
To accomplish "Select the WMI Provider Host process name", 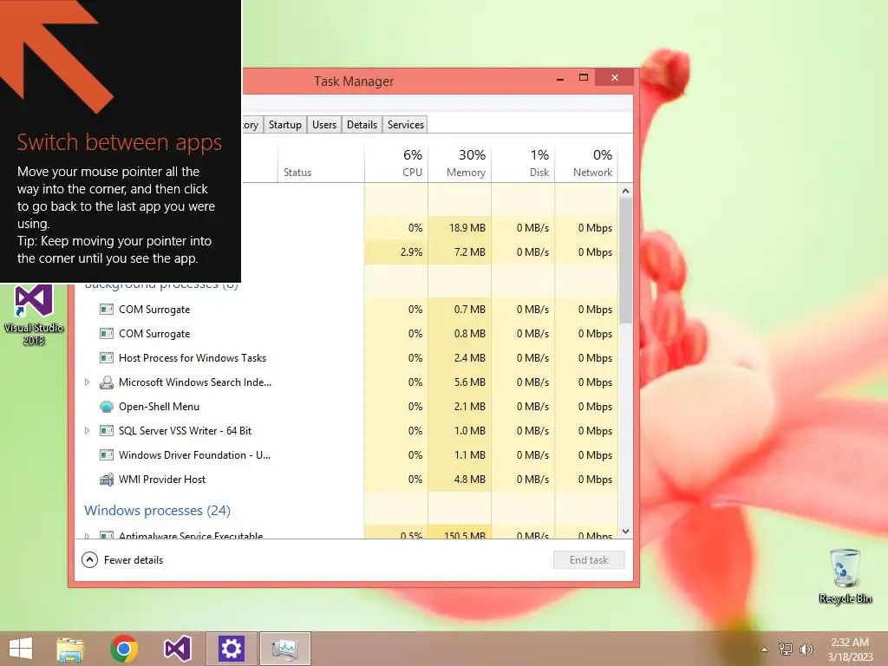I will click(x=162, y=480).
